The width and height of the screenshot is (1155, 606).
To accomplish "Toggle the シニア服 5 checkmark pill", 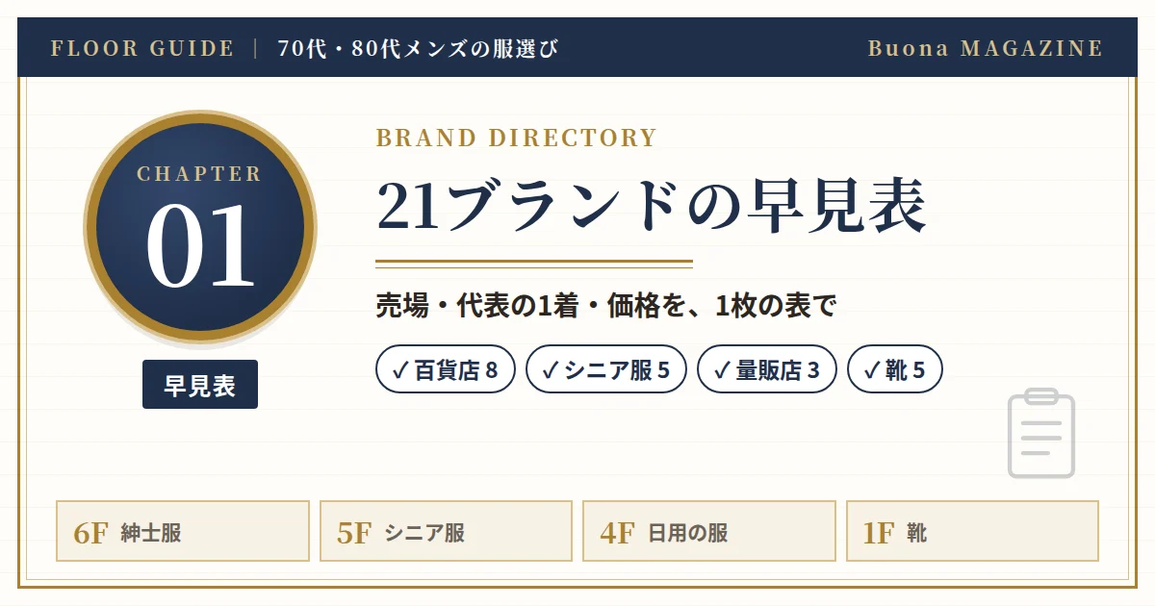I will pos(606,369).
